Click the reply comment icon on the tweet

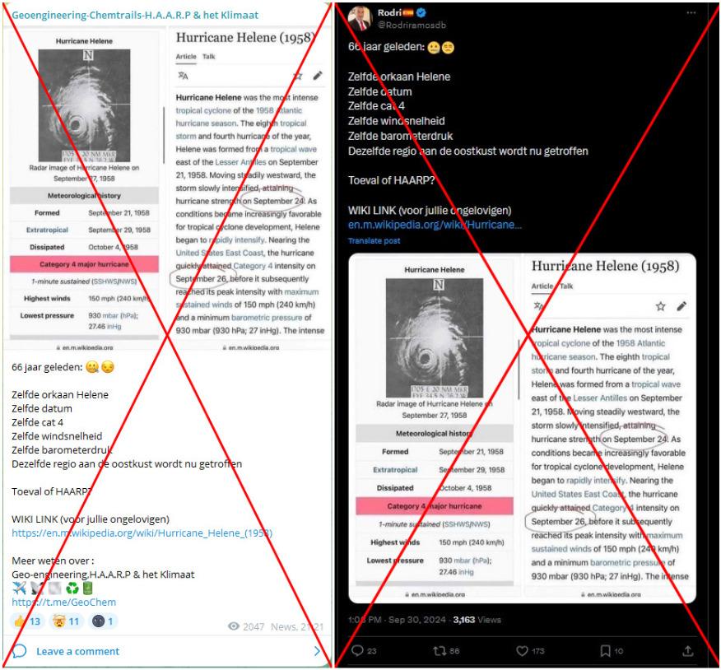tap(358, 650)
